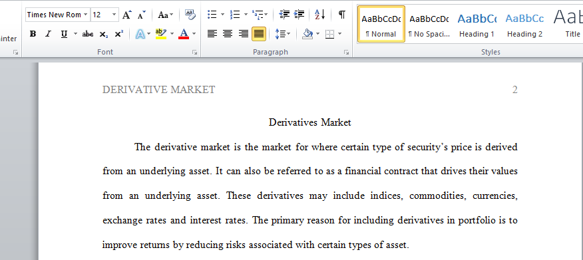This screenshot has width=583, height=260.
Task: Align text left
Action: pos(212,34)
